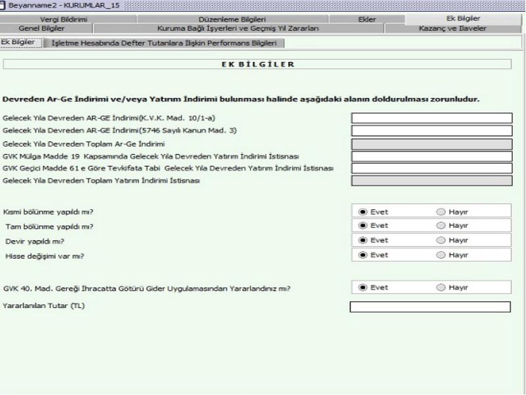
Task: Click the 'Tam bölünme yapıldı mı?' label
Action: coord(49,226)
